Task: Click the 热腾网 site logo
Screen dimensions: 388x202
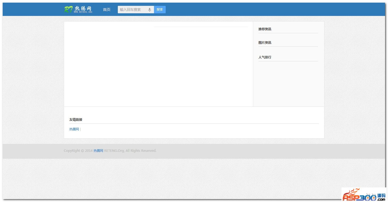Action: (x=78, y=10)
